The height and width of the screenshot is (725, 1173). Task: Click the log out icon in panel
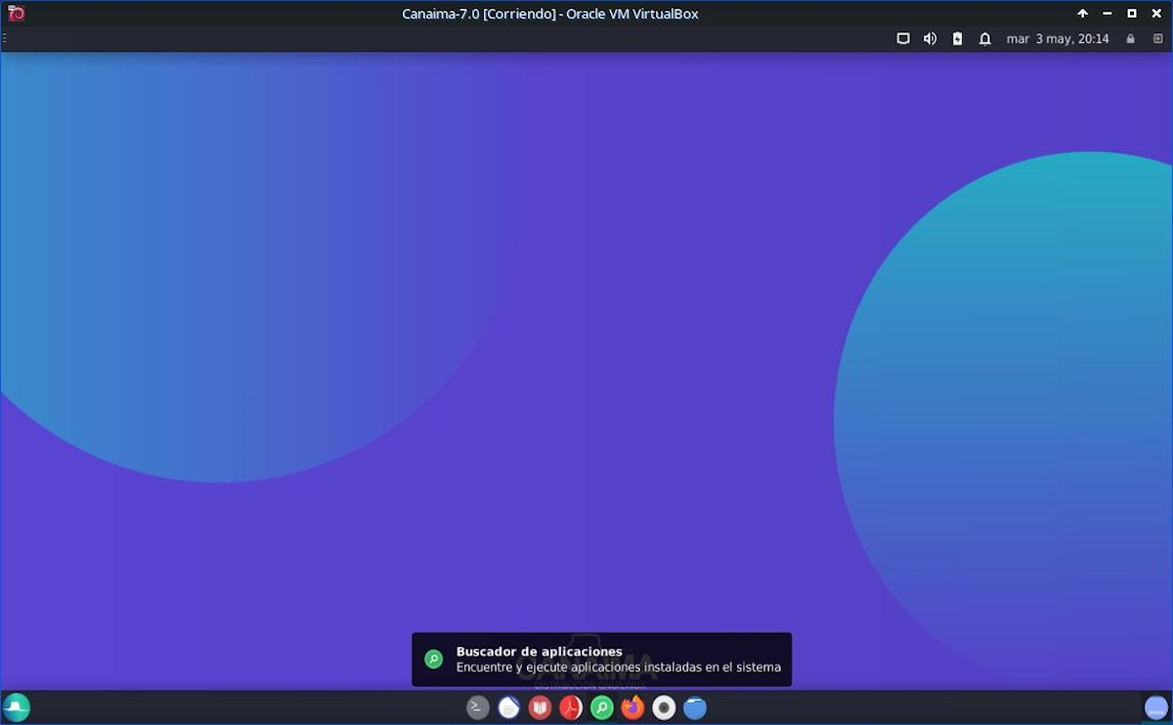point(1158,39)
